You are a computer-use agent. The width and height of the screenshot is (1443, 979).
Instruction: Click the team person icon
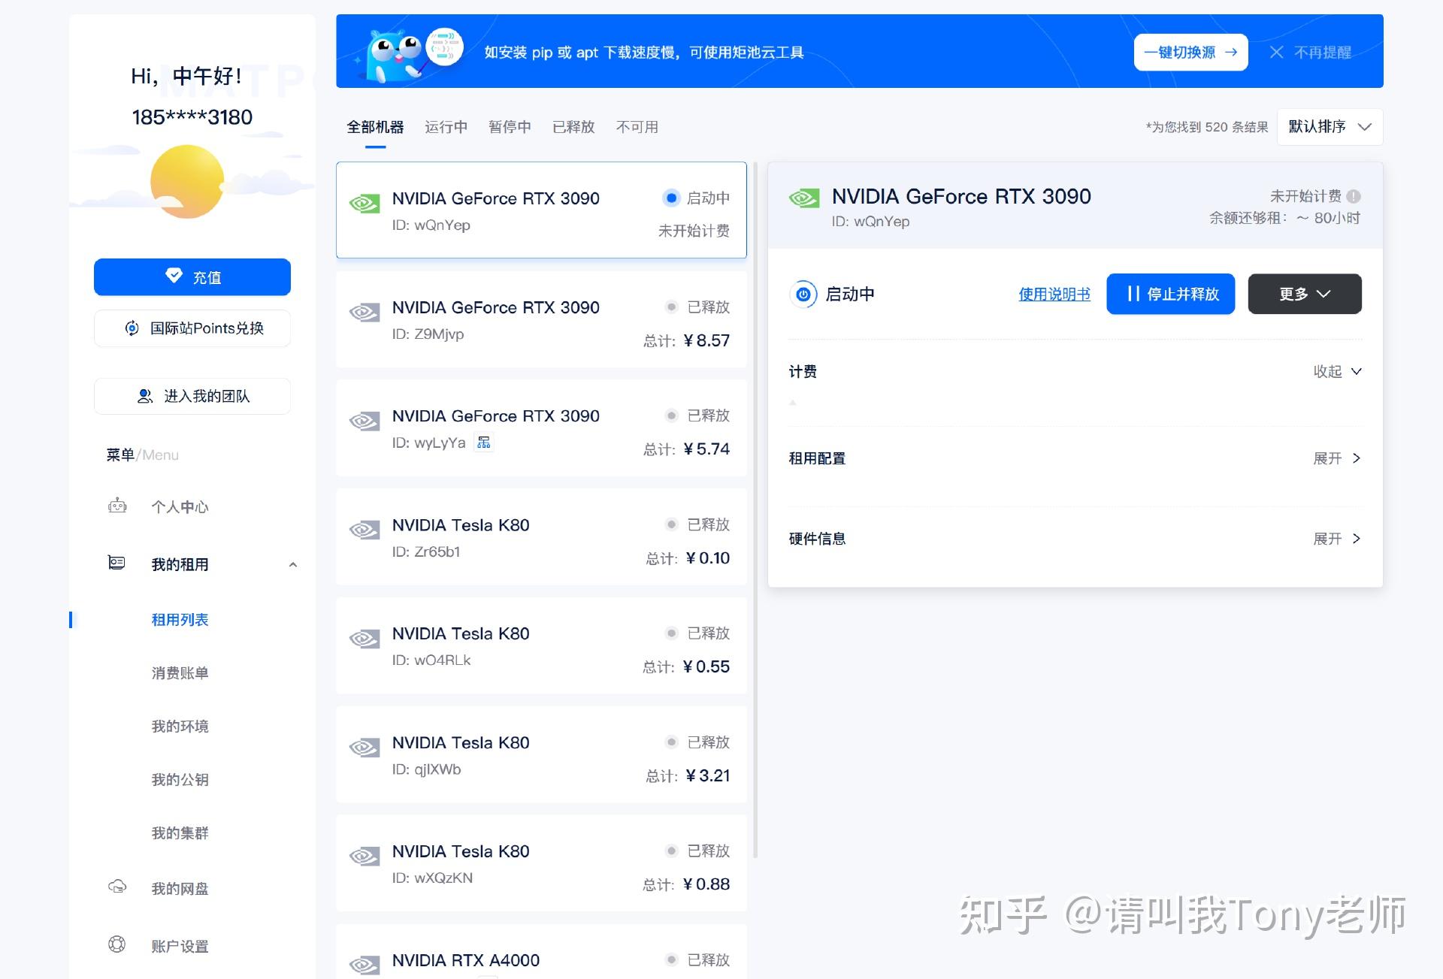(x=145, y=396)
